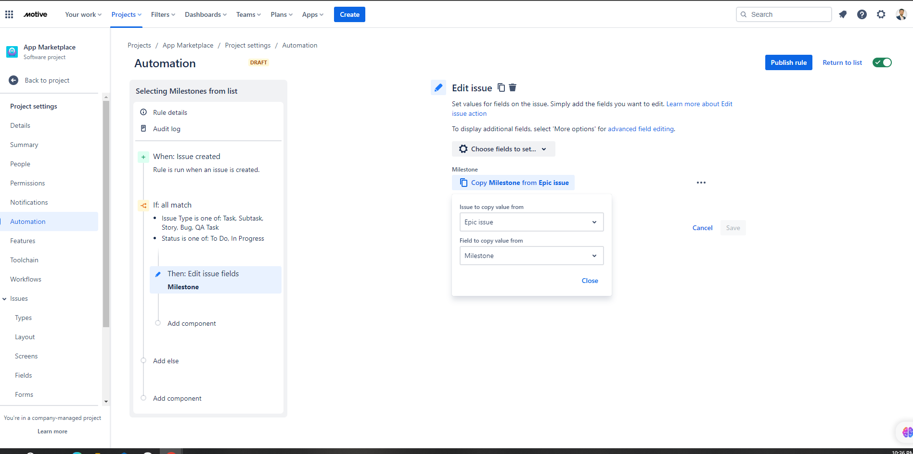Open the user profile avatar
This screenshot has height=454, width=913.
point(901,14)
